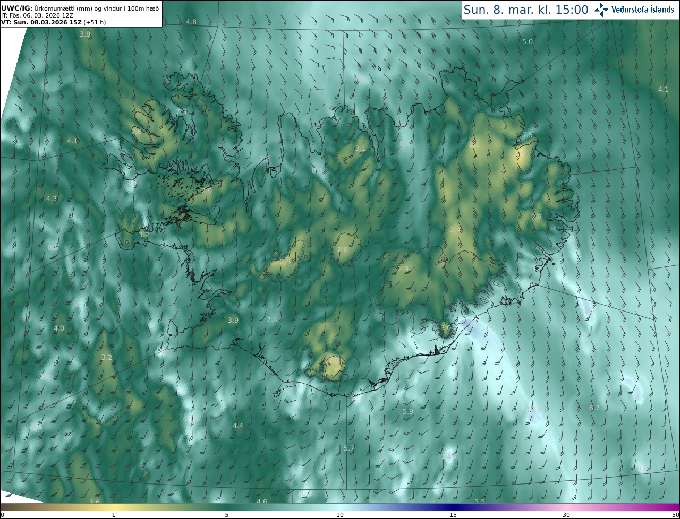Click the 3.8 value on the map
The width and height of the screenshot is (680, 519).
[85, 34]
